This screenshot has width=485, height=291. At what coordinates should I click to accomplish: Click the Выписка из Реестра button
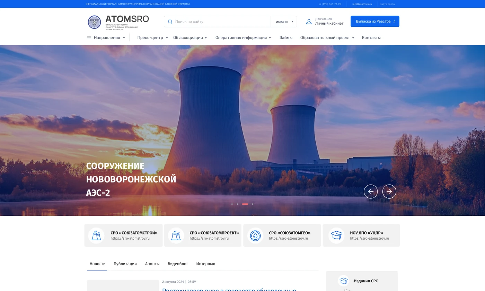[x=375, y=21]
